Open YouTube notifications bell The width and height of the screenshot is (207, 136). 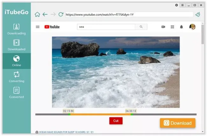point(181,27)
